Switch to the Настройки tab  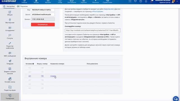pyautogui.click(x=9, y=6)
